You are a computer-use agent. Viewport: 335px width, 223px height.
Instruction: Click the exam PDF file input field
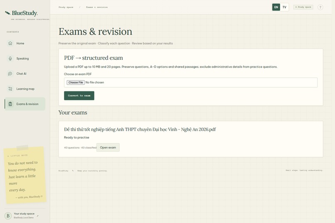191,82
